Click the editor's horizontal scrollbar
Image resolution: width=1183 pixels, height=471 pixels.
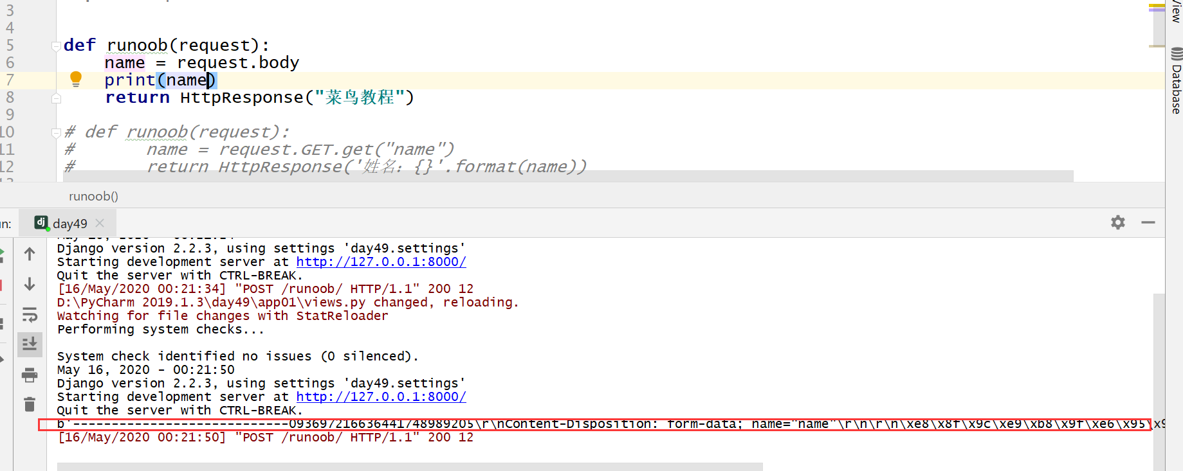pos(566,176)
